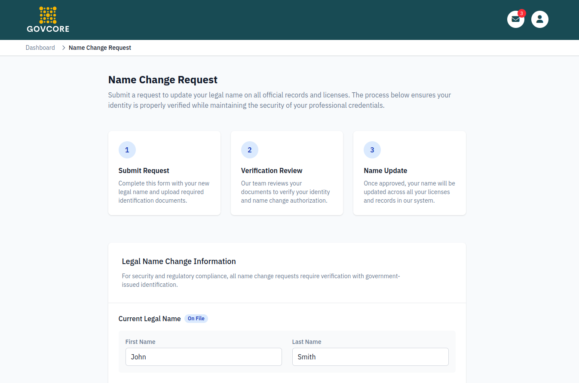The height and width of the screenshot is (383, 579).
Task: Open the messages envelope icon
Action: [515, 19]
